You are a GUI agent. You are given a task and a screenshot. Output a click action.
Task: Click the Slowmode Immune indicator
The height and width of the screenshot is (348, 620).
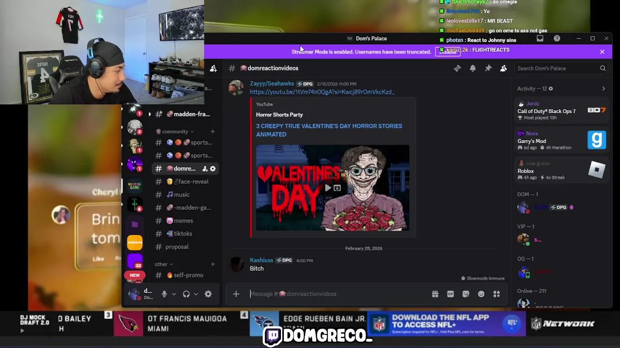pyautogui.click(x=483, y=278)
